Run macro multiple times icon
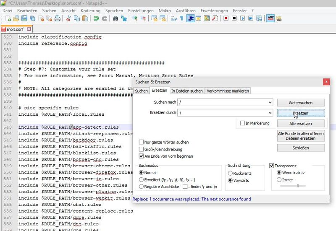The height and width of the screenshot is (231, 336). click(x=251, y=18)
